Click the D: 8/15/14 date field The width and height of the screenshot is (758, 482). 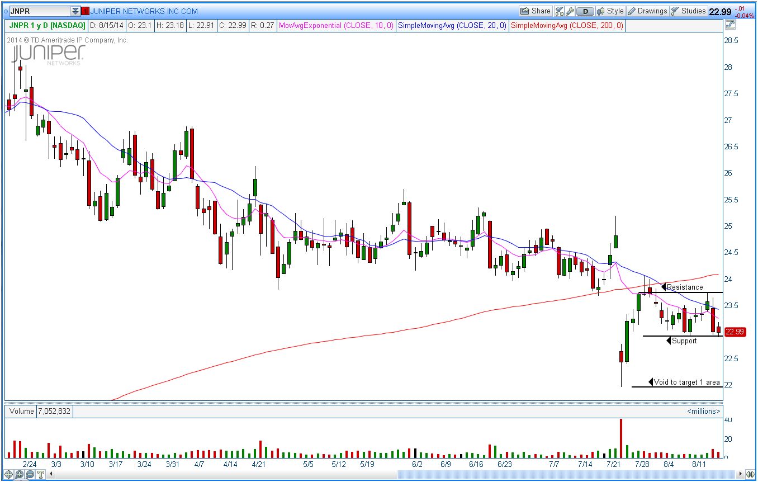click(107, 26)
